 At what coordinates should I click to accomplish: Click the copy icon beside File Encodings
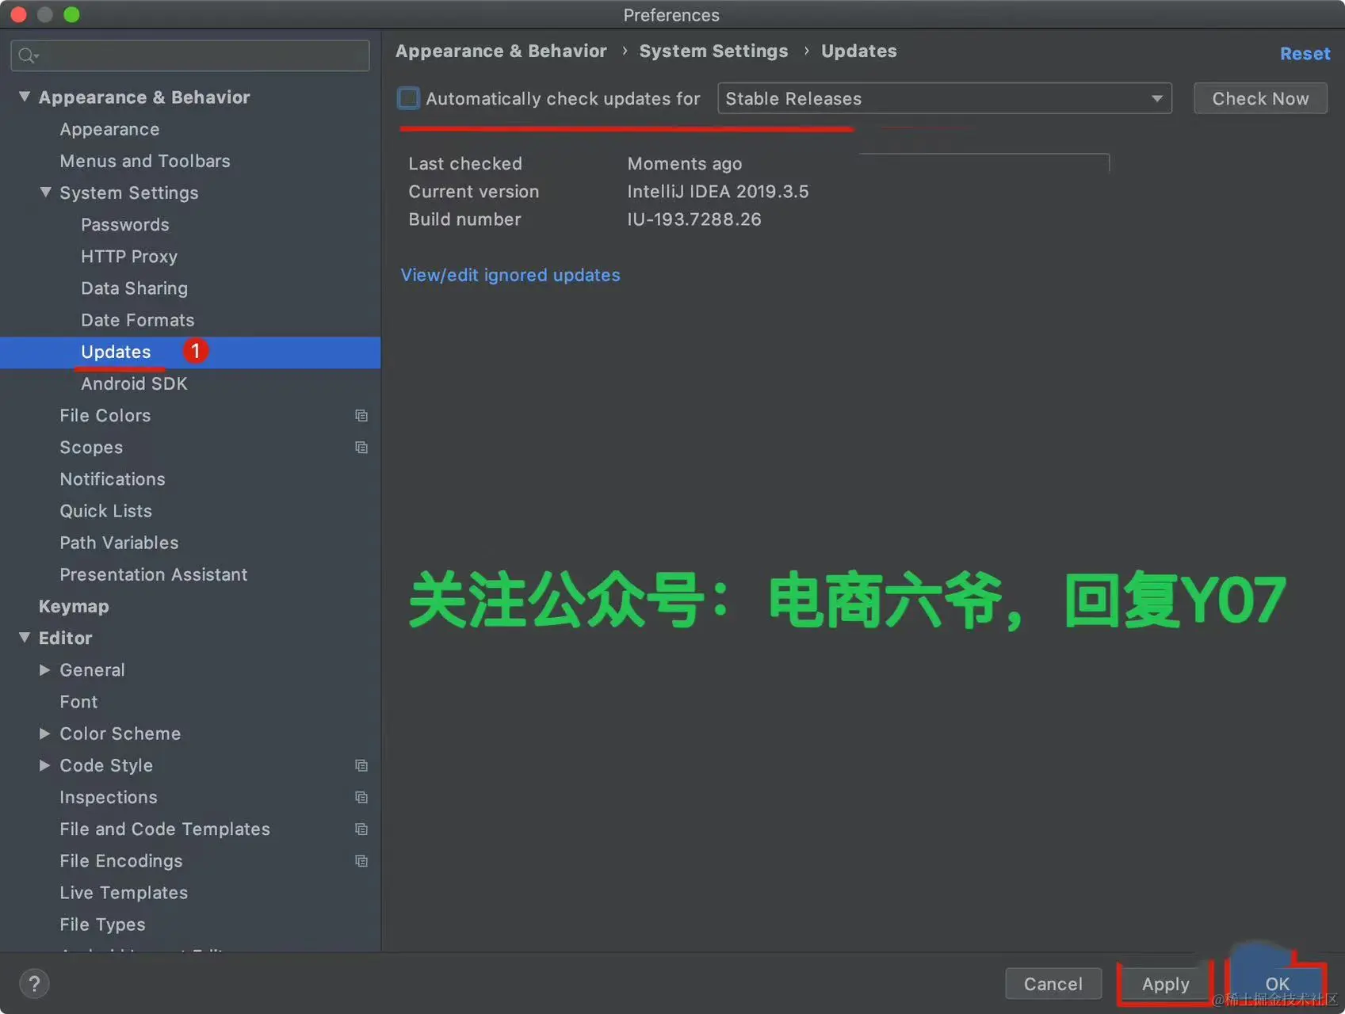point(361,860)
